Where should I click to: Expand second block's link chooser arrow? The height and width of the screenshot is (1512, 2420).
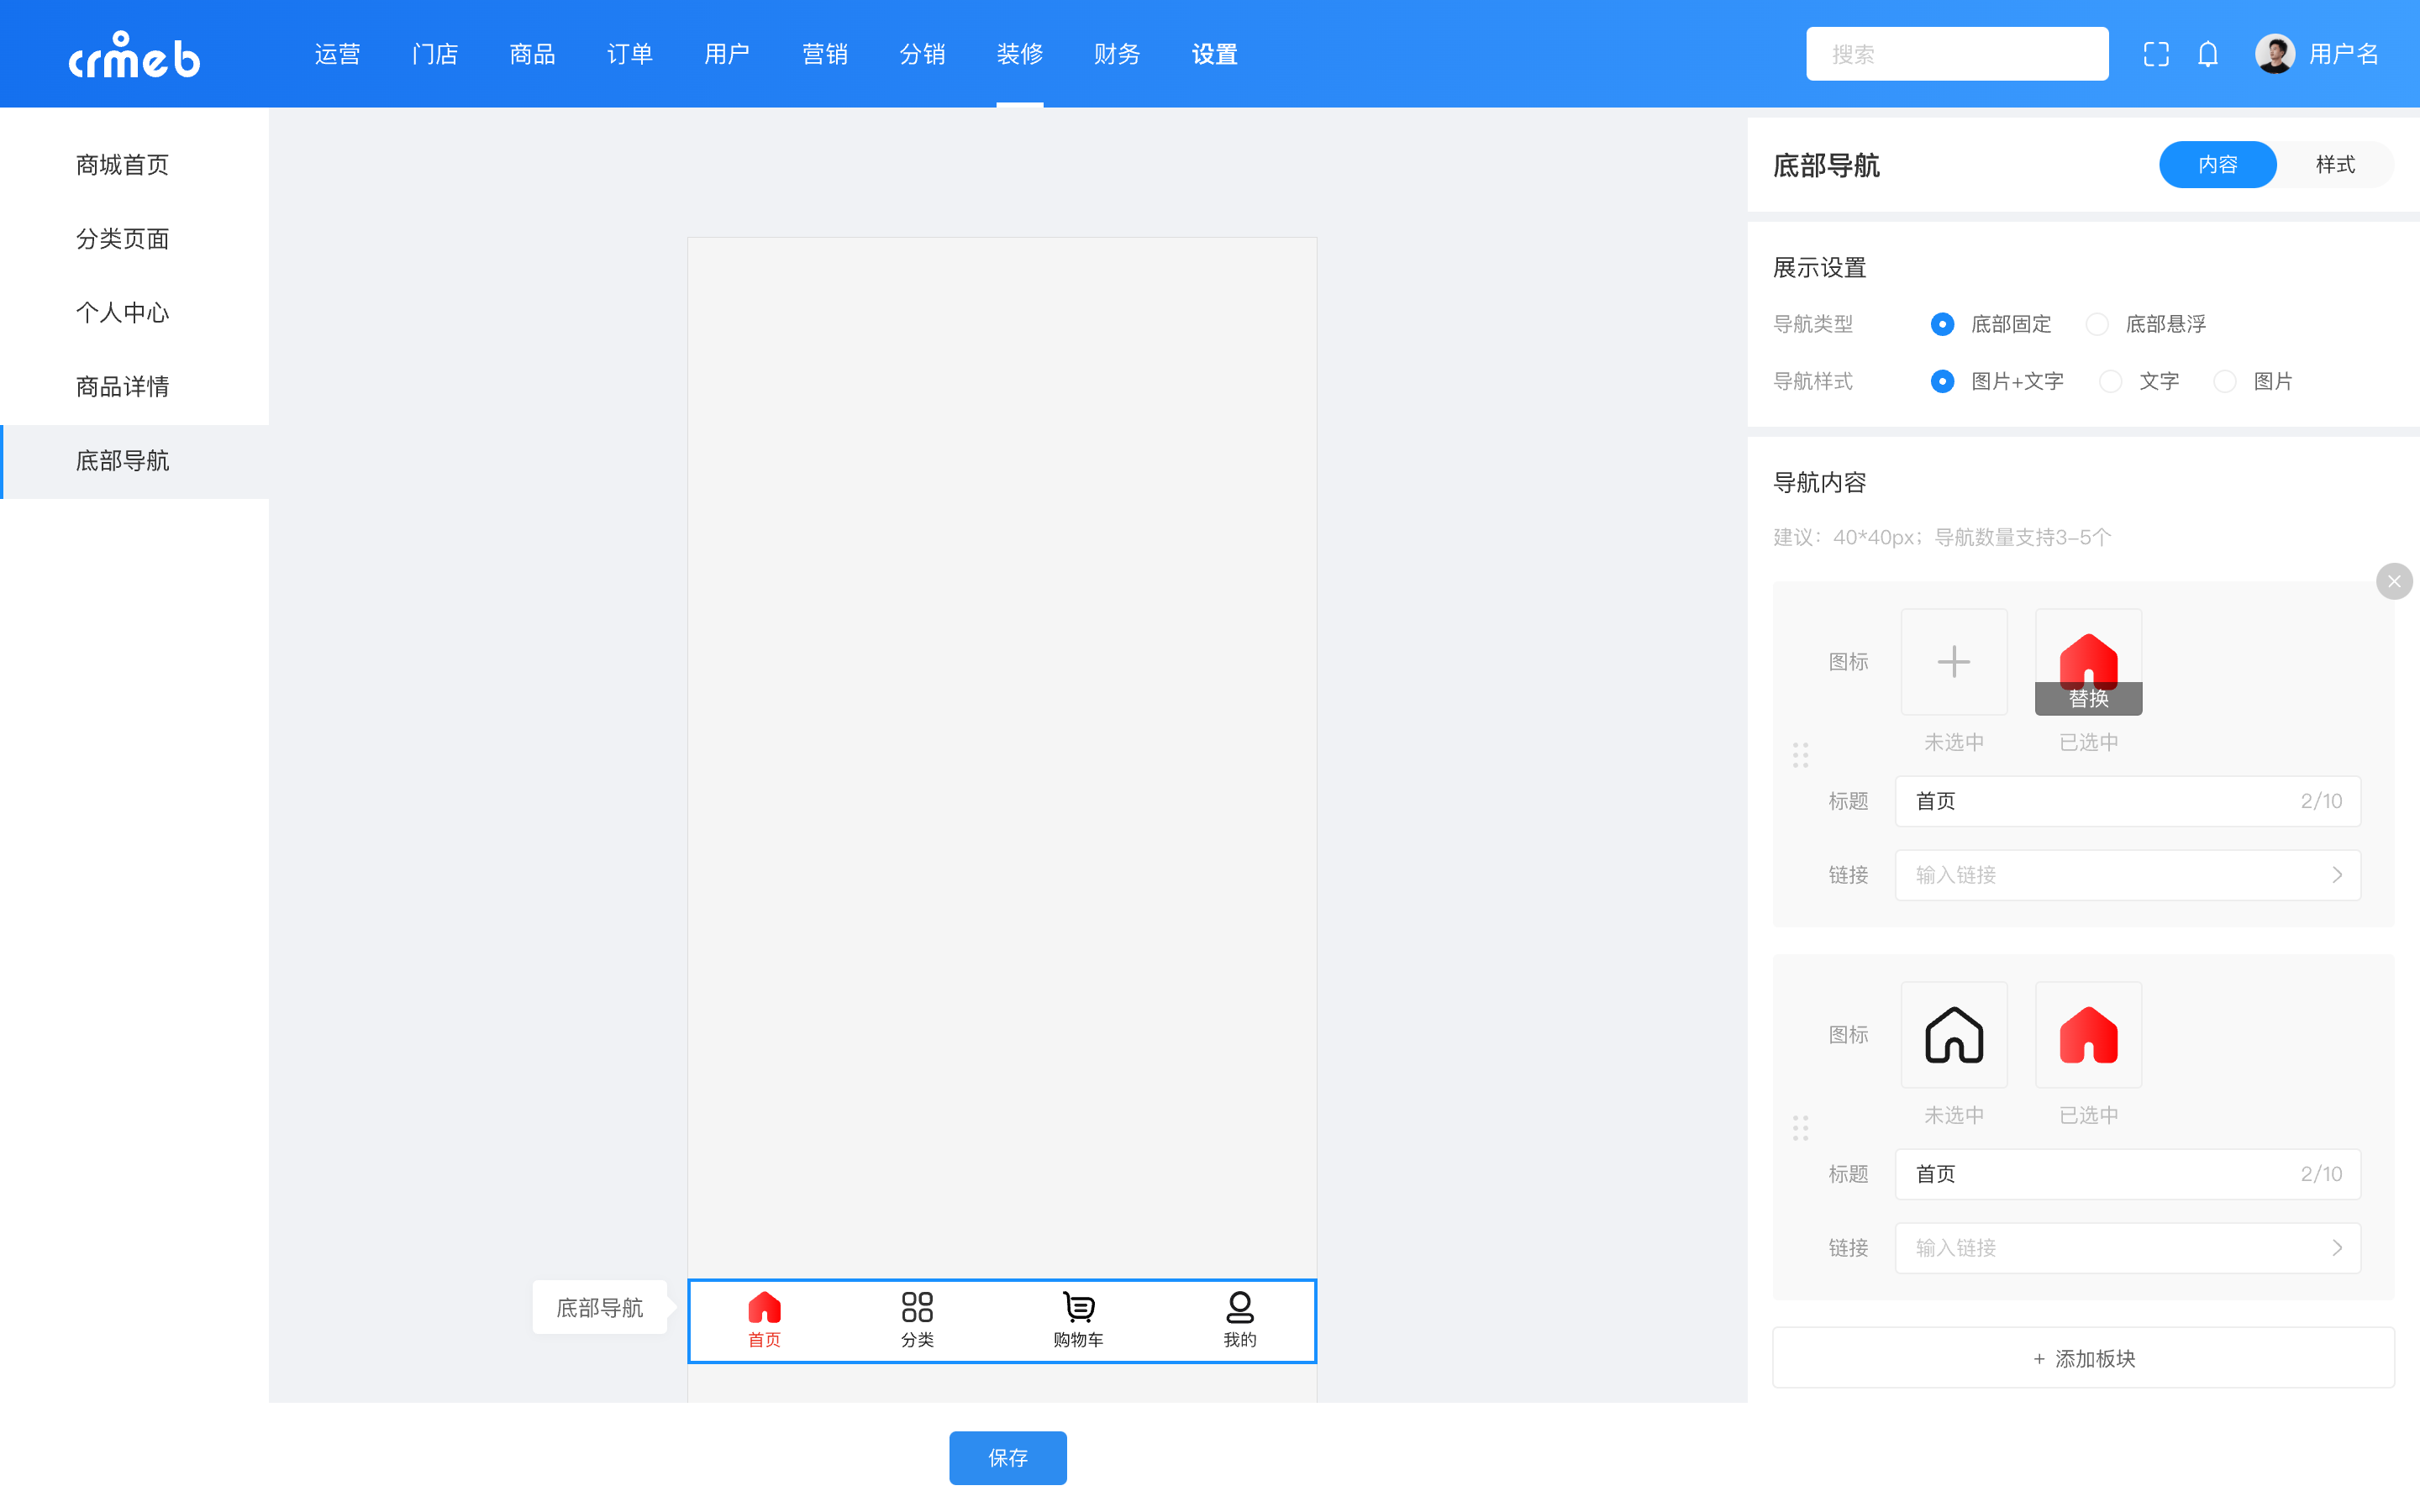(x=2337, y=1248)
